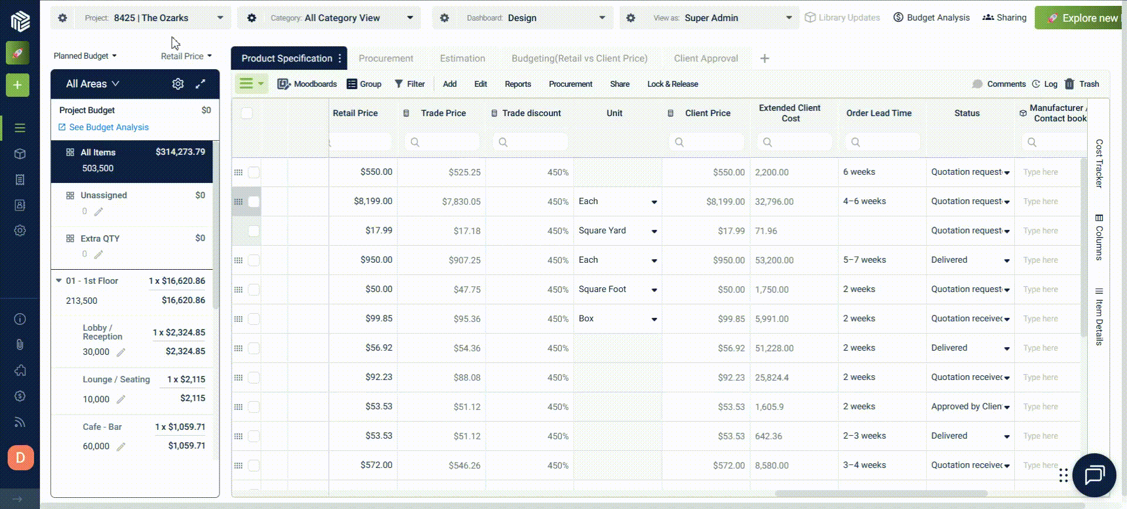Open Product Specification tab options menu
1127x509 pixels.
click(x=340, y=58)
